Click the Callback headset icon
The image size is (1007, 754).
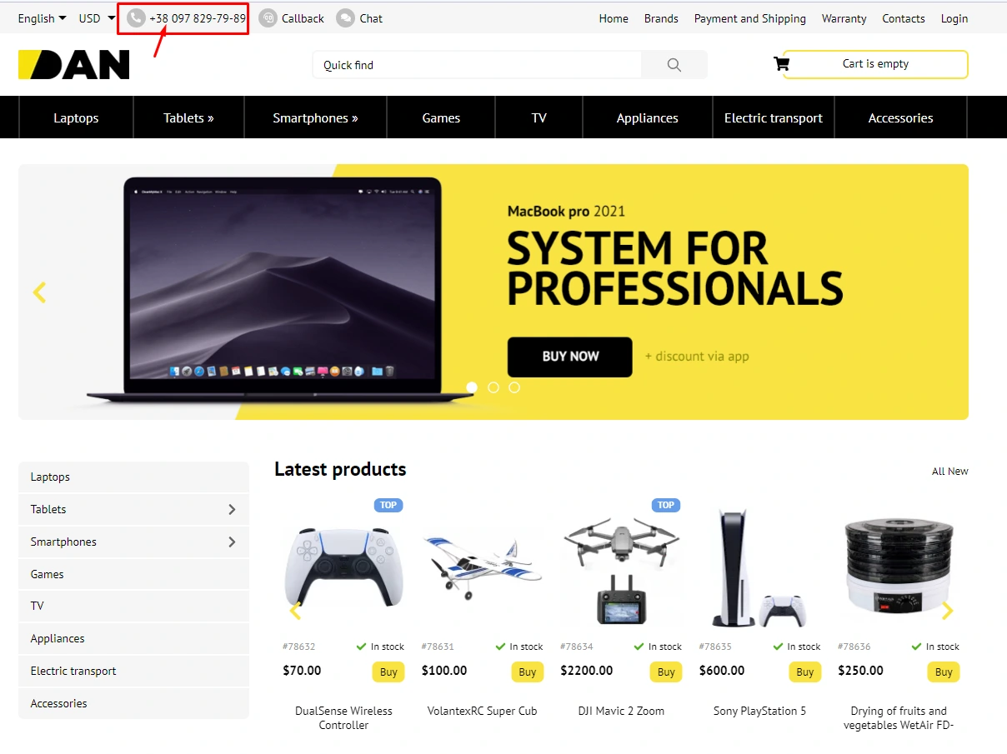coord(268,17)
